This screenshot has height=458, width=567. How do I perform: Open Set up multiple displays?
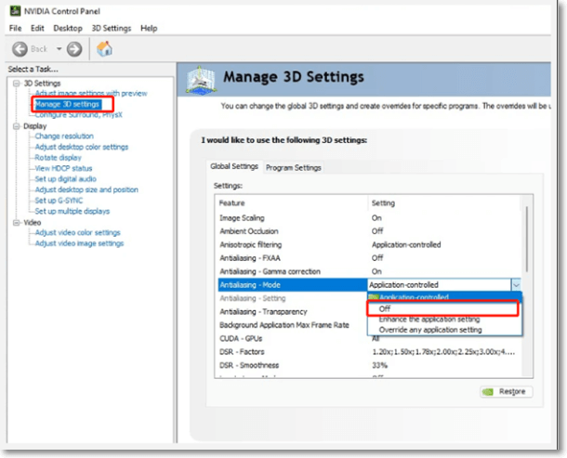(72, 211)
